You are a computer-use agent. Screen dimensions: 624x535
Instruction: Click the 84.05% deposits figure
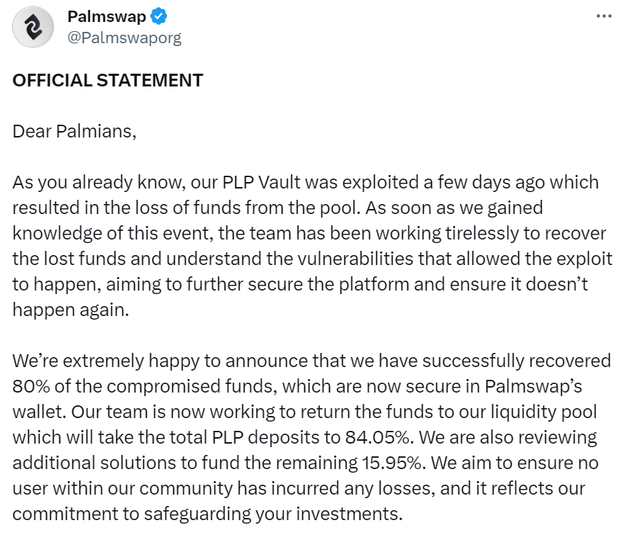click(377, 437)
